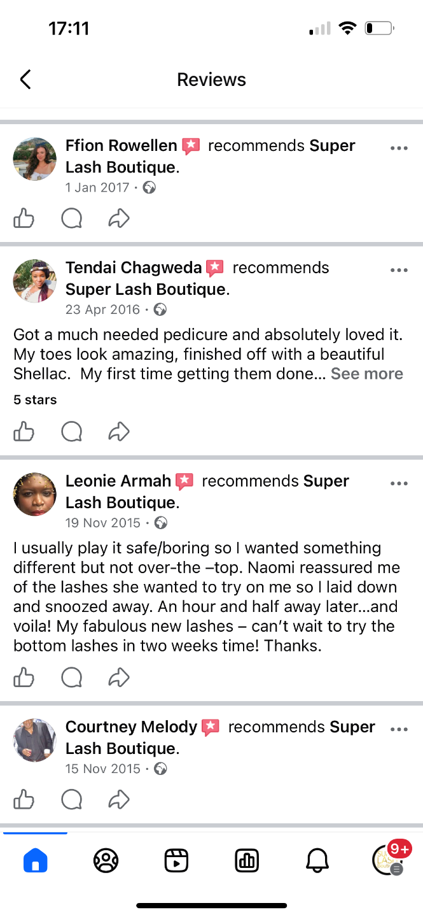Open options menu for Ffion Rowellen's review
The image size is (423, 917).
(x=399, y=148)
